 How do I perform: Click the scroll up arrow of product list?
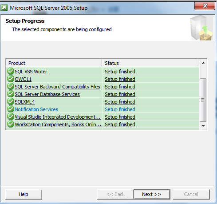pos(203,63)
